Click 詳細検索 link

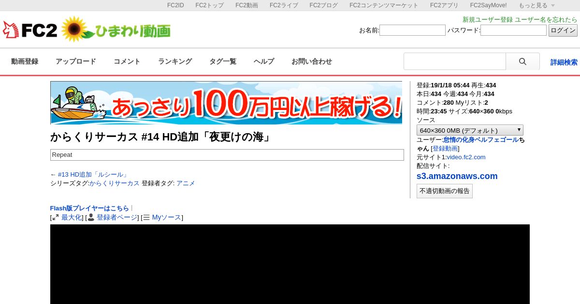pos(564,62)
